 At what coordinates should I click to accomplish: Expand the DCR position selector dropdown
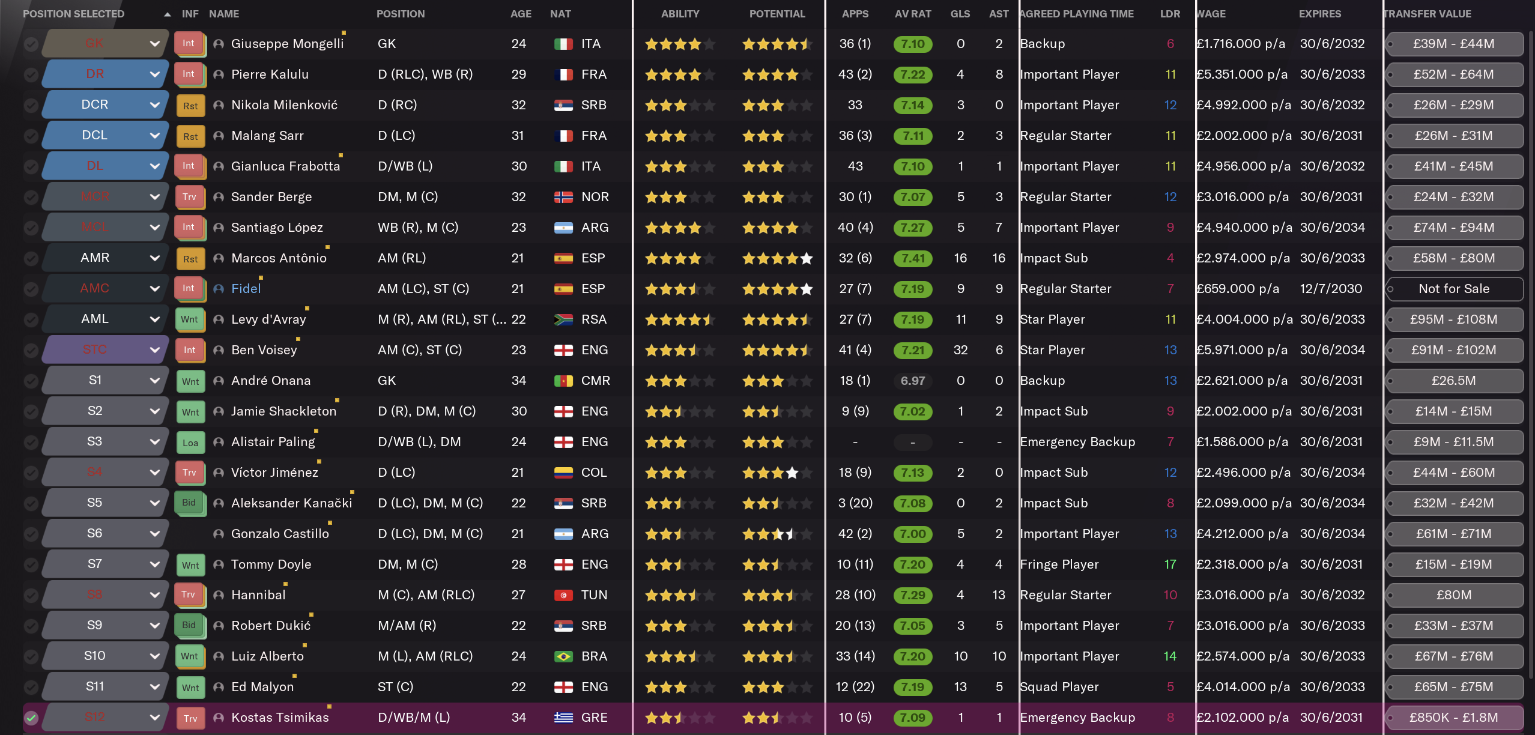154,104
